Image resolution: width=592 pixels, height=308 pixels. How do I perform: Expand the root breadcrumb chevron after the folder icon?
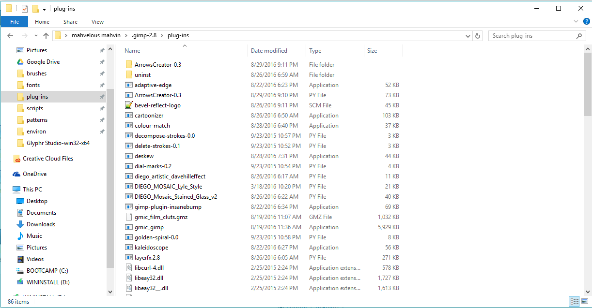66,36
